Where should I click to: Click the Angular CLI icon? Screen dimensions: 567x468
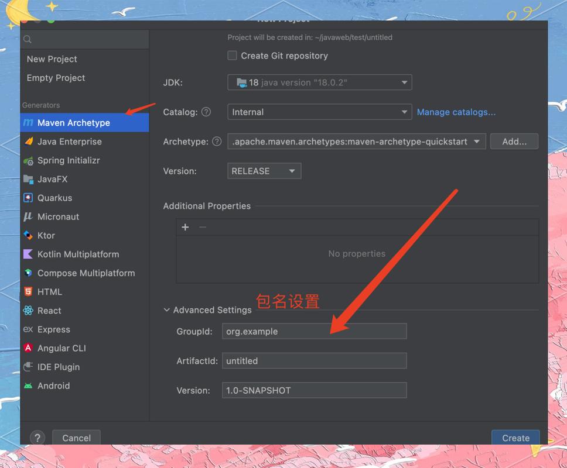coord(28,348)
